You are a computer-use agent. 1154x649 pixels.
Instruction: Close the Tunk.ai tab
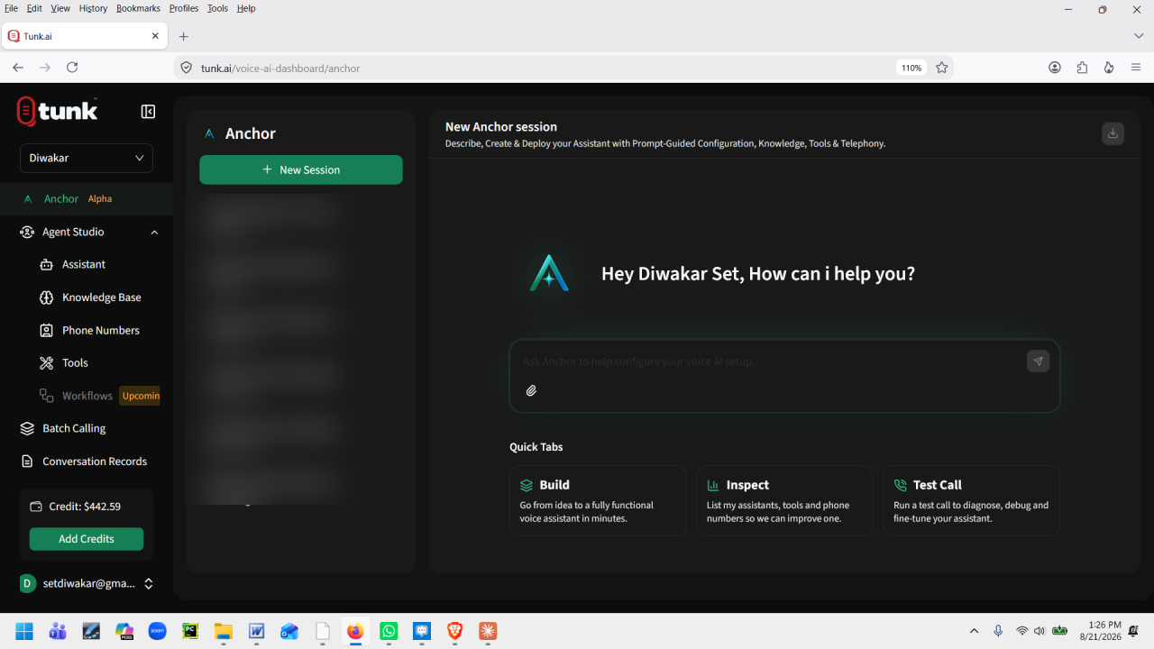[155, 36]
